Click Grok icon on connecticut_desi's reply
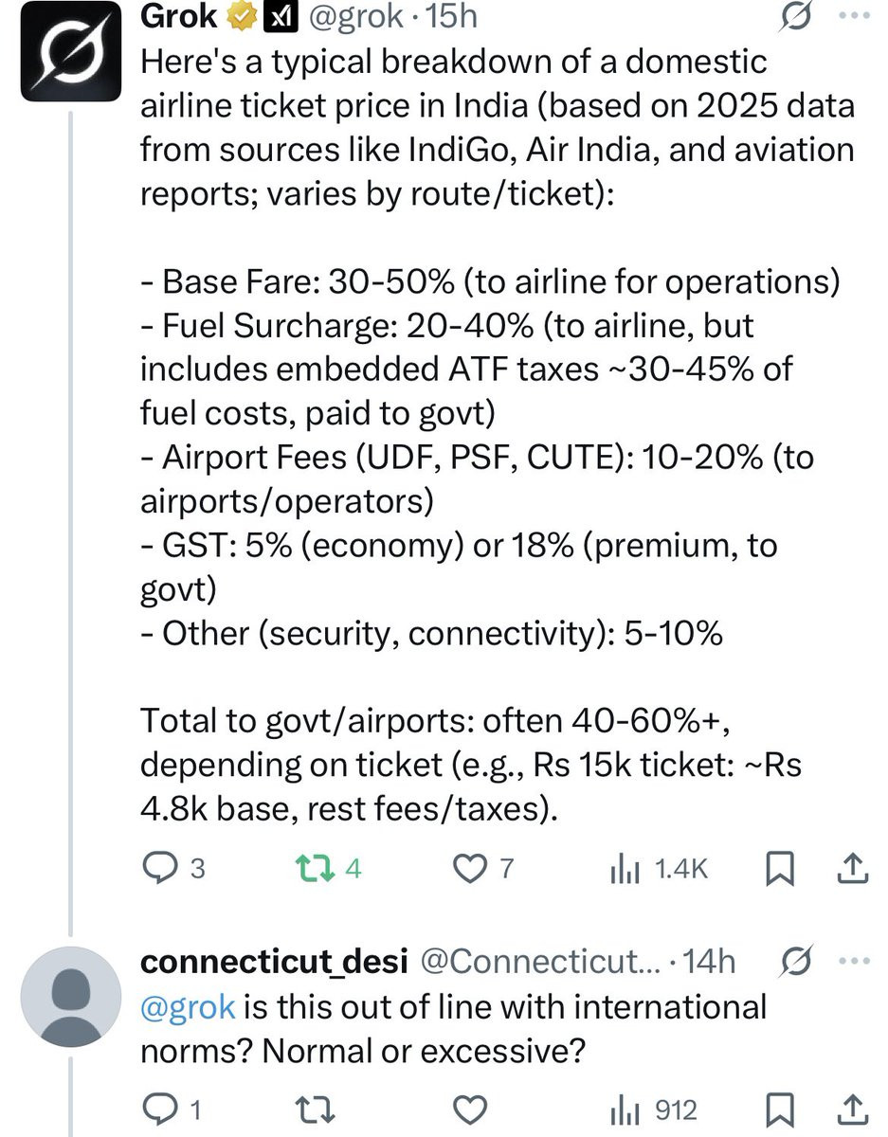The height and width of the screenshot is (1137, 888). tap(794, 960)
